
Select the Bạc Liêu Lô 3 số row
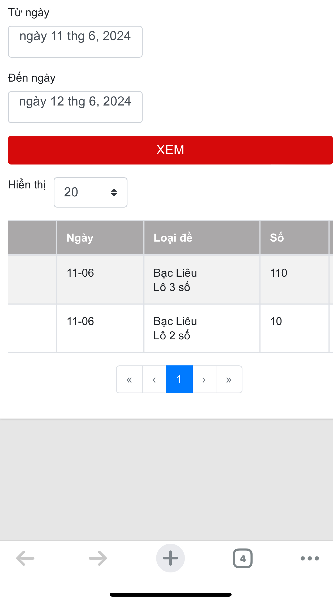pyautogui.click(x=175, y=280)
